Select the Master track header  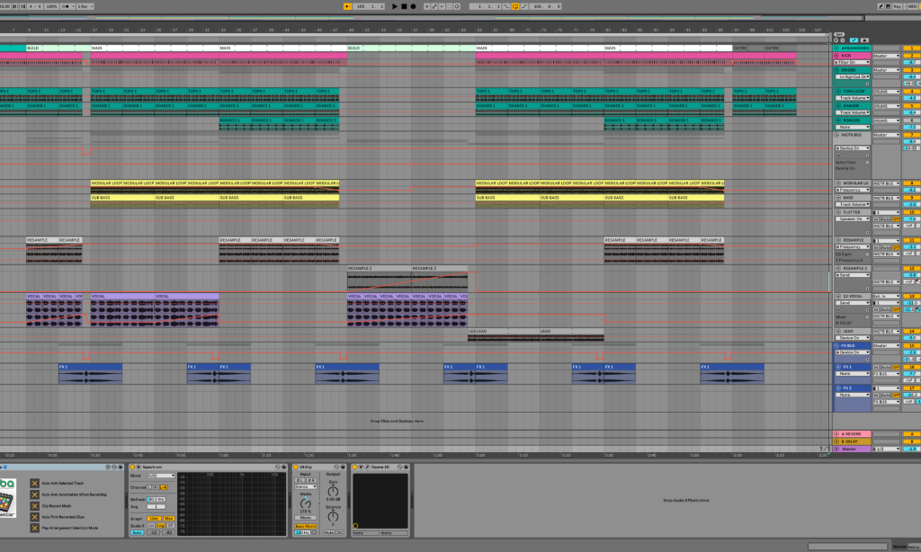(x=853, y=449)
